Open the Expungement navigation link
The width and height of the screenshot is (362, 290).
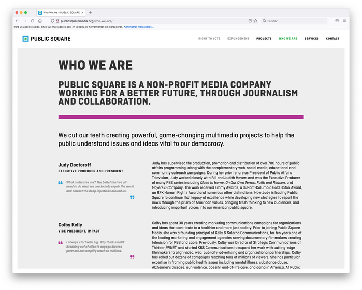[238, 39]
